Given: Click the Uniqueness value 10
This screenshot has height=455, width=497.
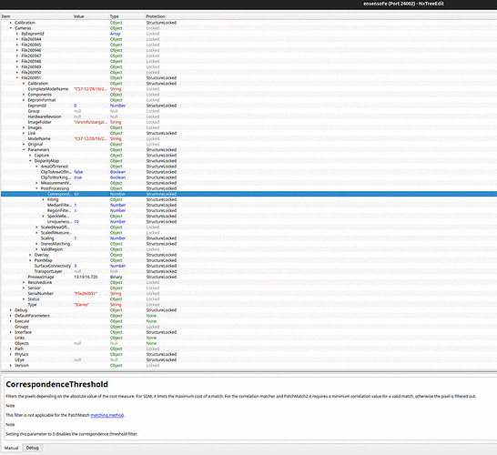Looking at the screenshot, I should [76, 222].
